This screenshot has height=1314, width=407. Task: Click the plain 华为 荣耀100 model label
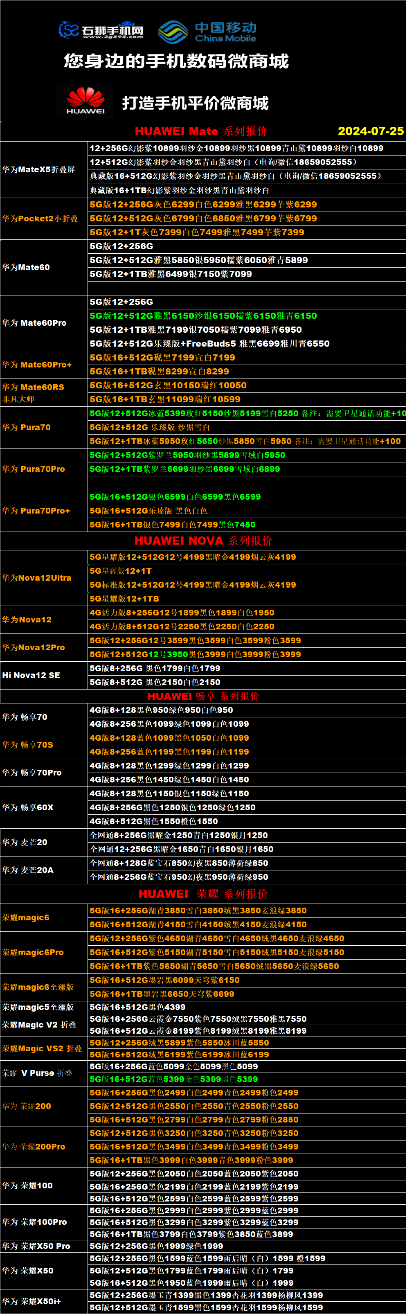(27, 1186)
